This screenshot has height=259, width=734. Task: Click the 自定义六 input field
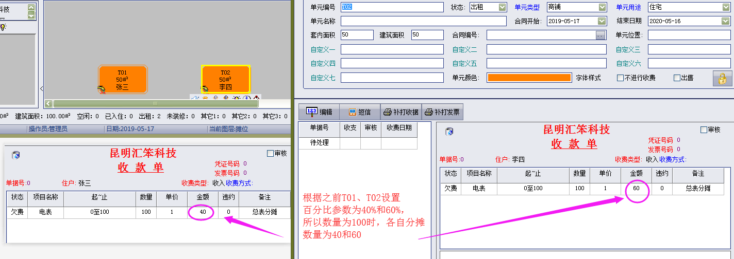coord(689,63)
